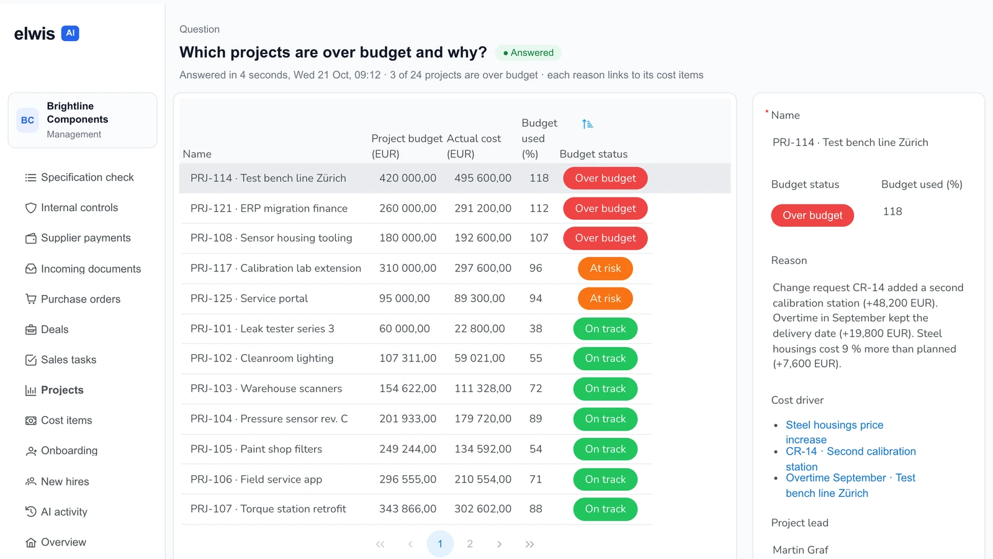
Task: Select row PRJ-117 · Calibration lab extension
Action: [416, 268]
